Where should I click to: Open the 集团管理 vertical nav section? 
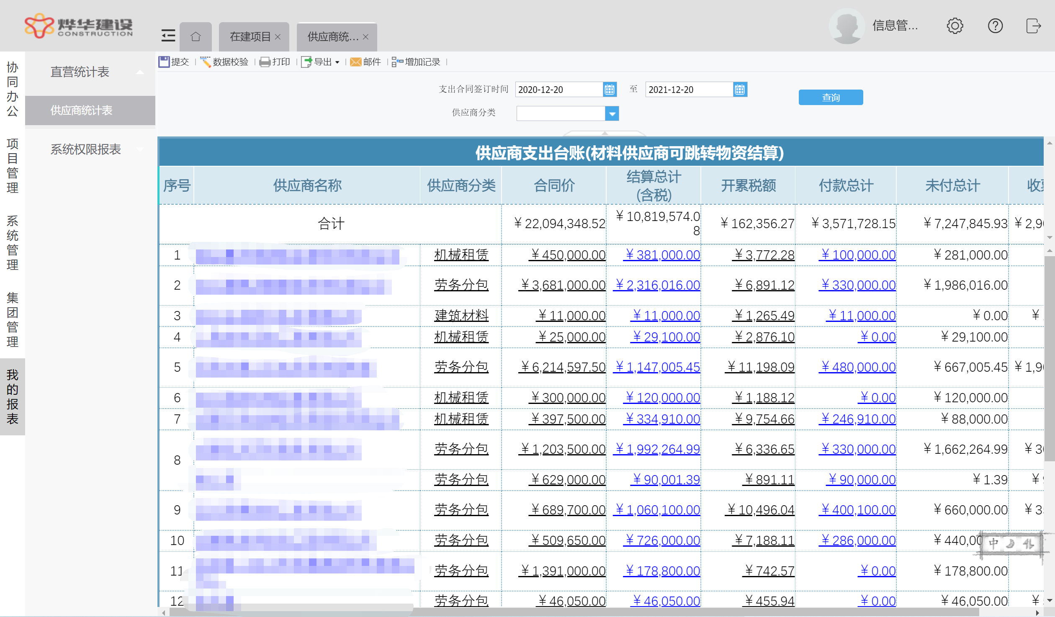coord(13,319)
